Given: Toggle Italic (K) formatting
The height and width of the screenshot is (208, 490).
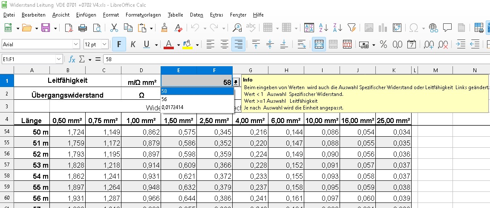Looking at the screenshot, I should tap(133, 44).
